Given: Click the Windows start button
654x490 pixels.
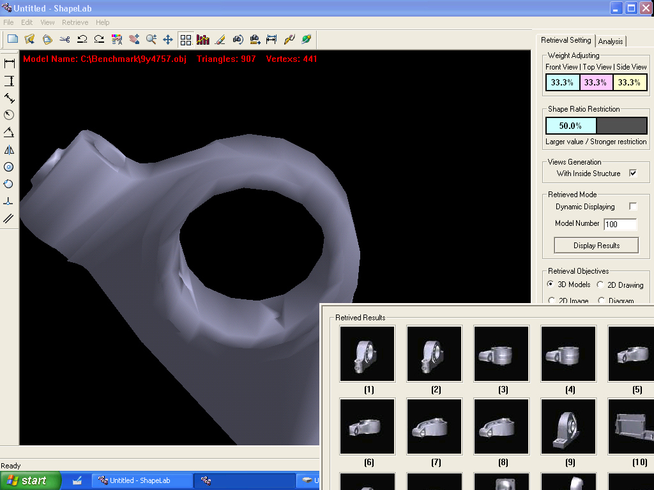Looking at the screenshot, I should [31, 480].
